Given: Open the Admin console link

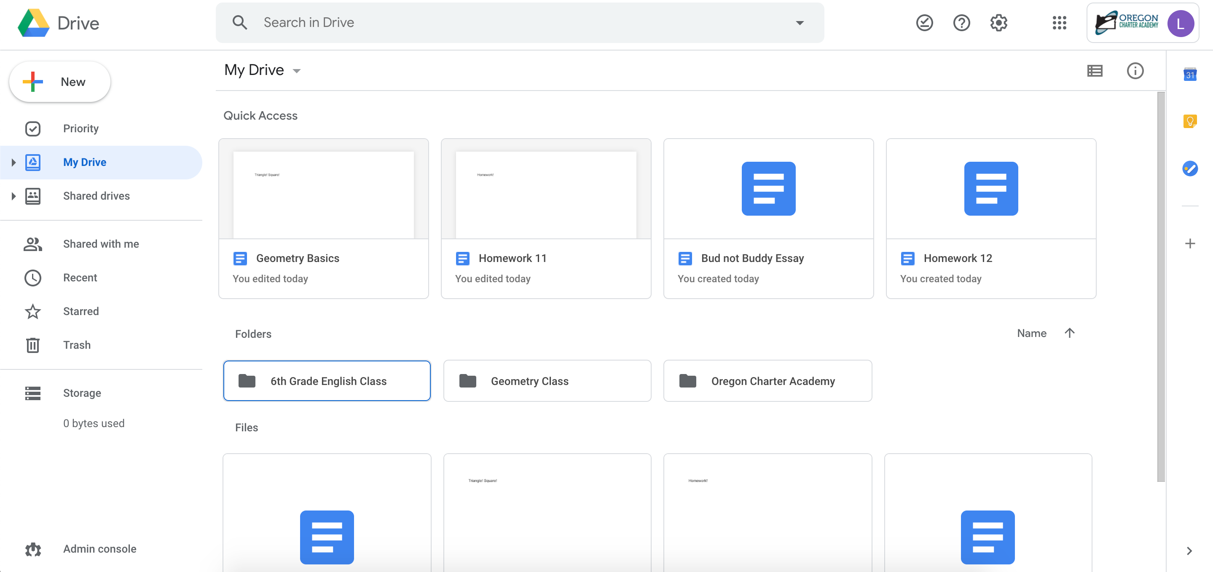Looking at the screenshot, I should point(99,548).
